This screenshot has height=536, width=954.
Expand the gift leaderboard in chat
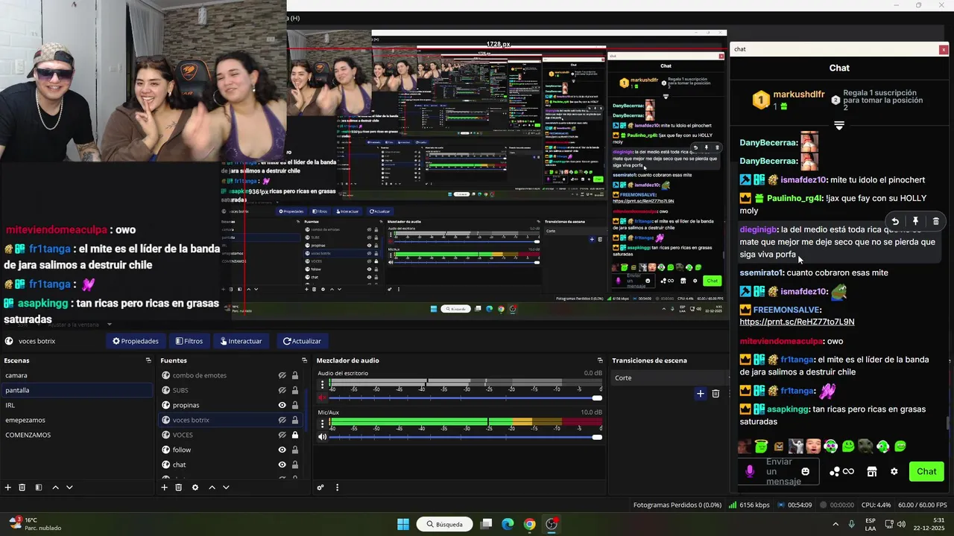coord(839,126)
